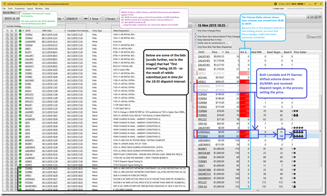This screenshot has height=196, width=327.
Task: Enable Only Show Changed Rows
Action: pos(195,31)
